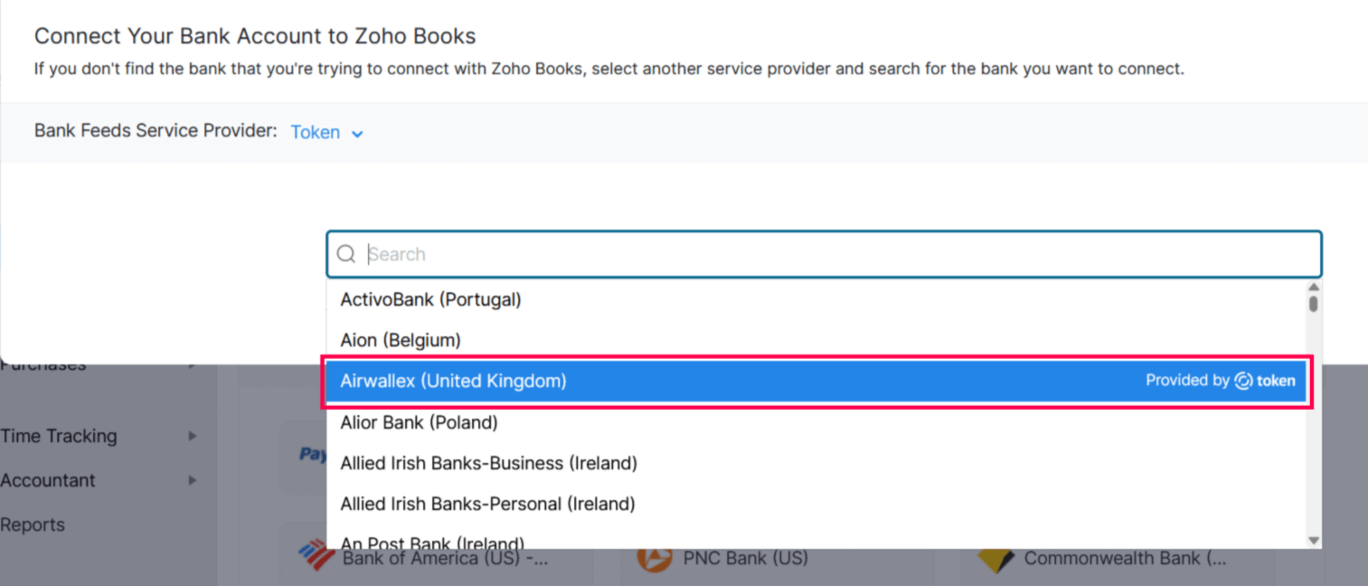Expand the Accountant sidebar arrow
This screenshot has width=1368, height=586.
pyautogui.click(x=193, y=480)
